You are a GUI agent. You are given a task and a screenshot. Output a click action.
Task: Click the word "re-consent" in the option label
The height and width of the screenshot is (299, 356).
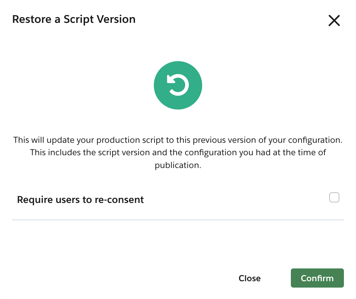(122, 200)
